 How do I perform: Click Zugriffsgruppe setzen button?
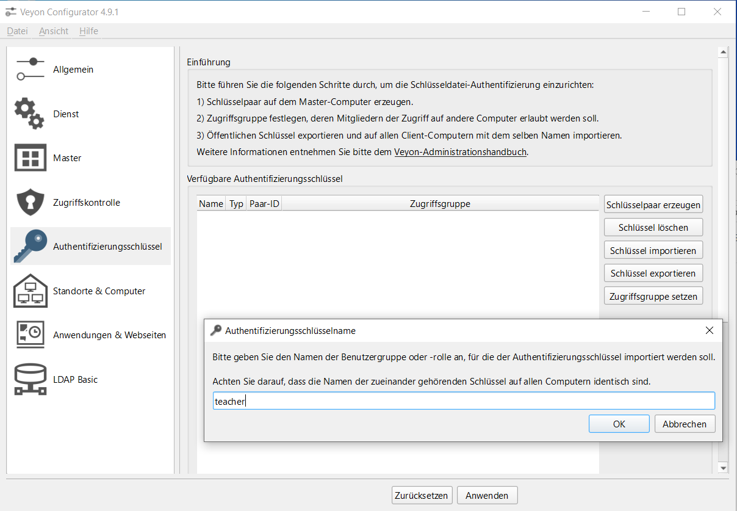(653, 296)
